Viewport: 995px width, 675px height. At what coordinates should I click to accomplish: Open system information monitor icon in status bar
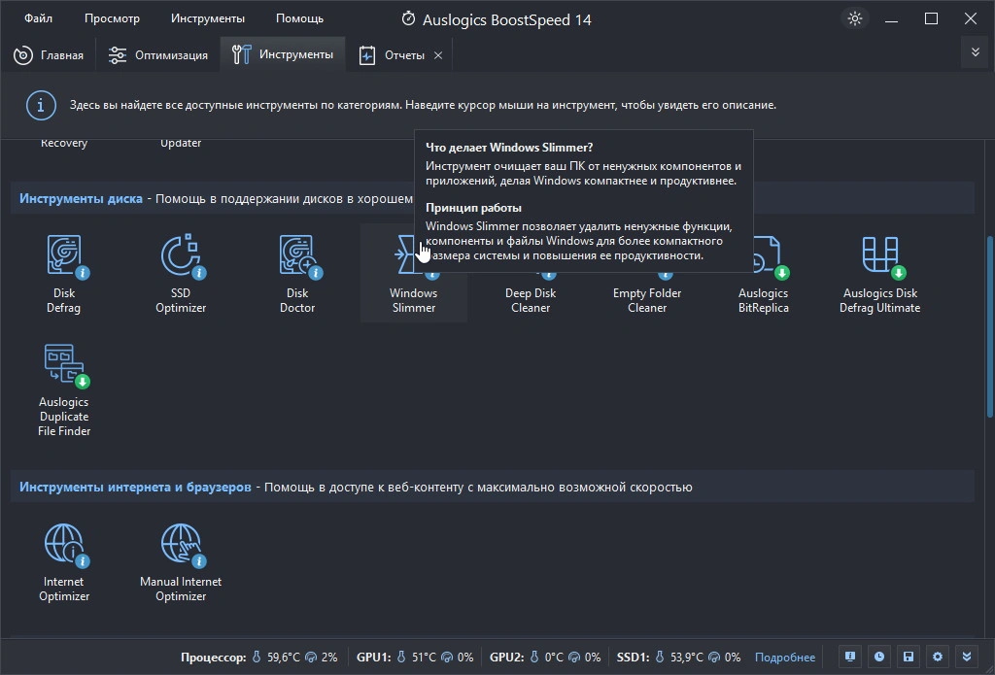(x=849, y=657)
